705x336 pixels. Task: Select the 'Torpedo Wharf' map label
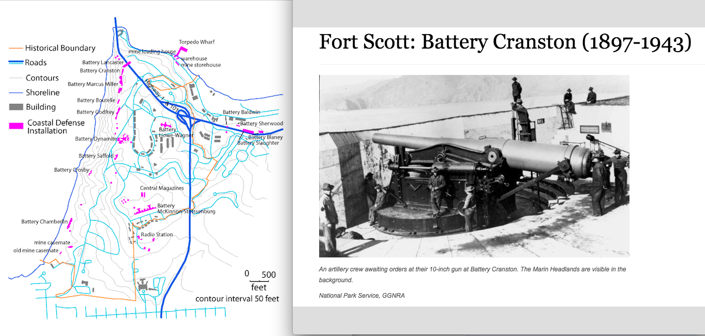coord(197,42)
